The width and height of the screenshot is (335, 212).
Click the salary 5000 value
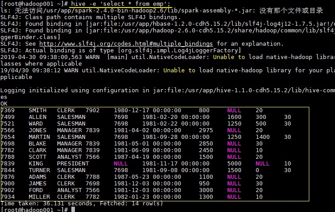tap(234, 164)
